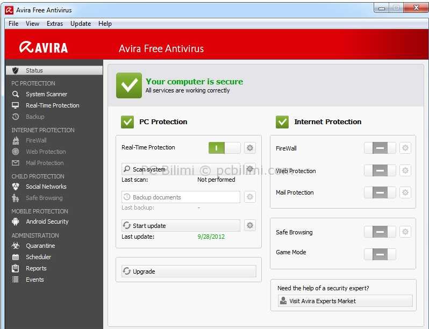Click the Backup clock icon in sidebar
The image size is (429, 329).
(x=16, y=117)
